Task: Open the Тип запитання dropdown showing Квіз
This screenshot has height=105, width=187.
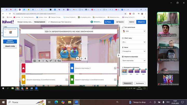Action: (x=134, y=31)
